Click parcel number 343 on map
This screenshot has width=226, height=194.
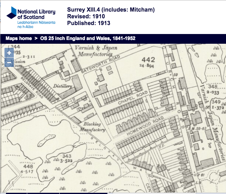click(x=67, y=156)
